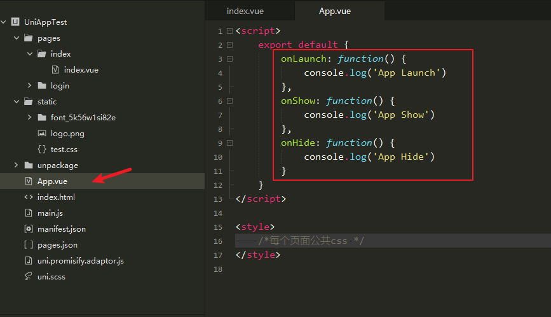Select the unpackage folder label
The height and width of the screenshot is (317, 551).
(x=58, y=166)
